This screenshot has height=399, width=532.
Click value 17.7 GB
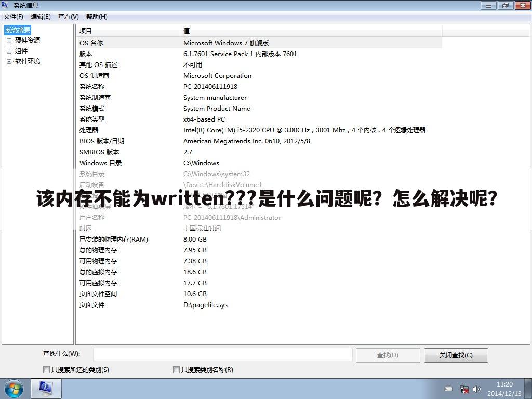tap(195, 283)
